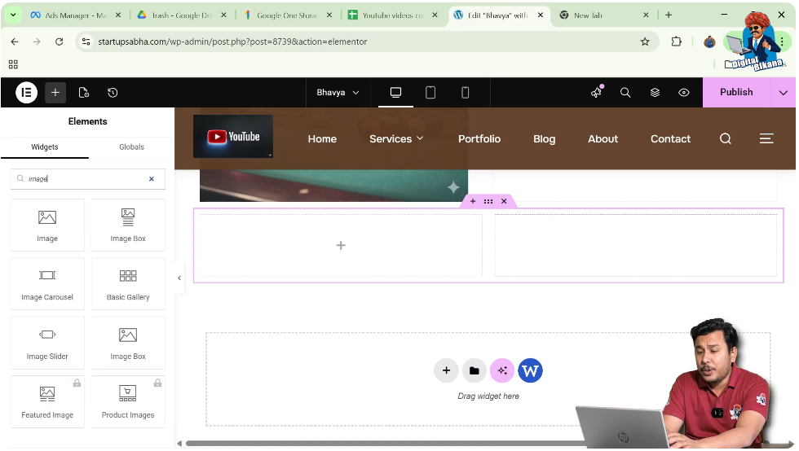Open the header hamburger menu icon
This screenshot has height=451, width=799.
coord(766,138)
